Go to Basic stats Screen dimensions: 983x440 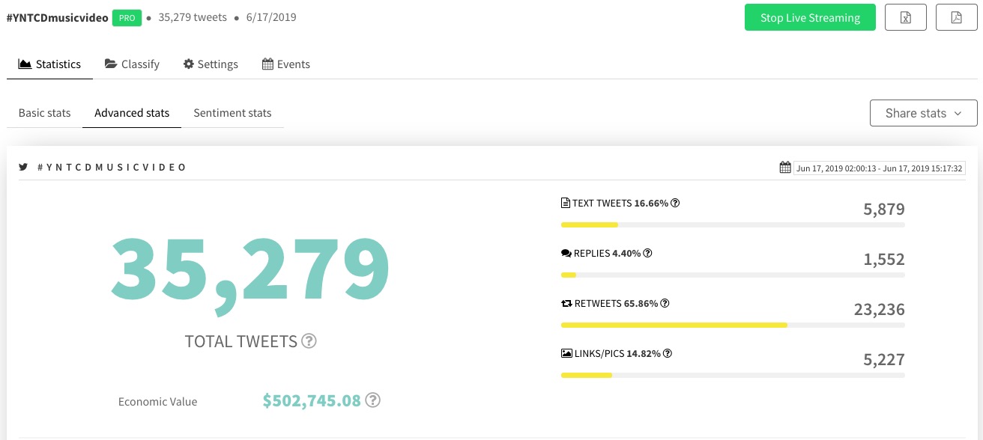[x=44, y=112]
